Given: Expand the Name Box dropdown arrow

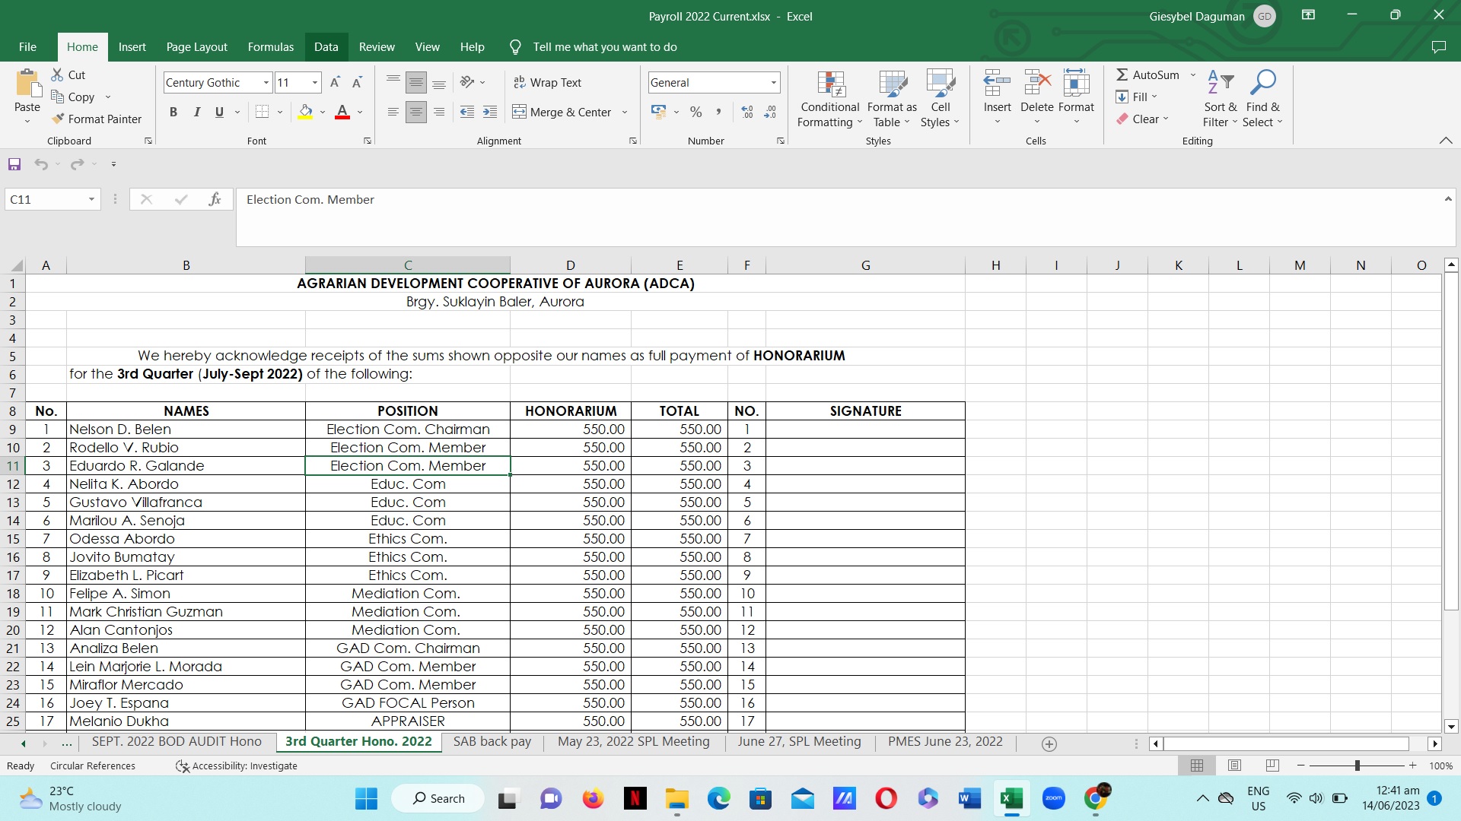Looking at the screenshot, I should [x=91, y=199].
